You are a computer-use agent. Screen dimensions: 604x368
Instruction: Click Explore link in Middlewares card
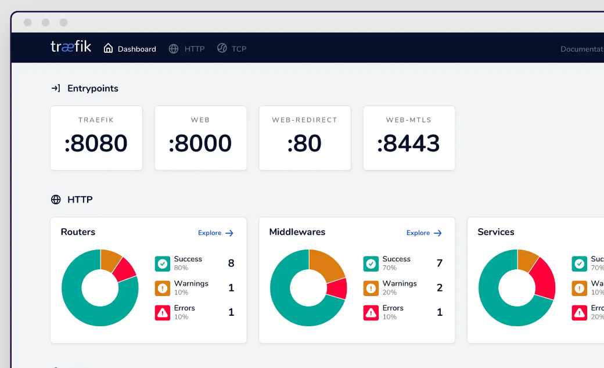click(x=424, y=233)
